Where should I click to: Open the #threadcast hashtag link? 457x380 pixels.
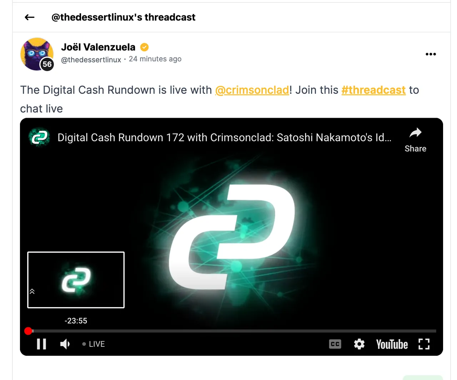373,90
